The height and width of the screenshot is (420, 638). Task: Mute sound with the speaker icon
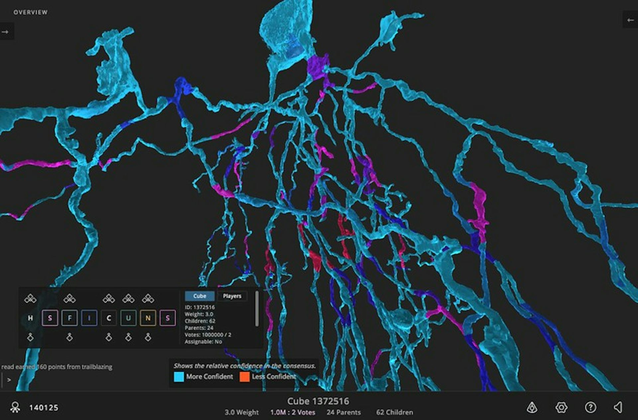pos(618,407)
